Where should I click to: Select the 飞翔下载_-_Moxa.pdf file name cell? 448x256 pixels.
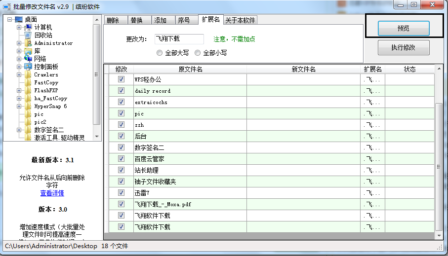[190, 204]
